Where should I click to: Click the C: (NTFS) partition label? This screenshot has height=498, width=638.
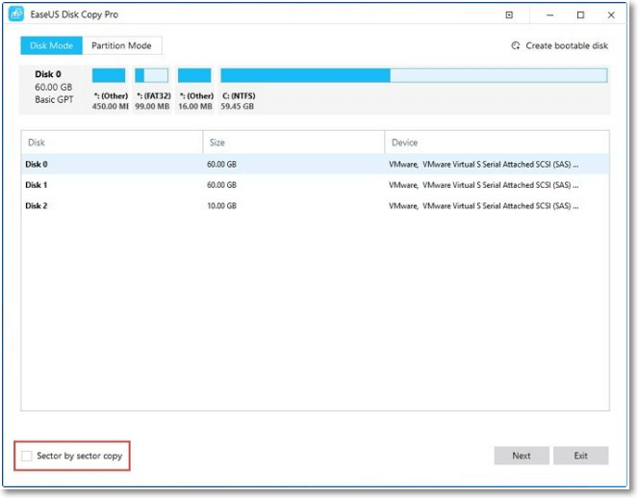[x=239, y=95]
